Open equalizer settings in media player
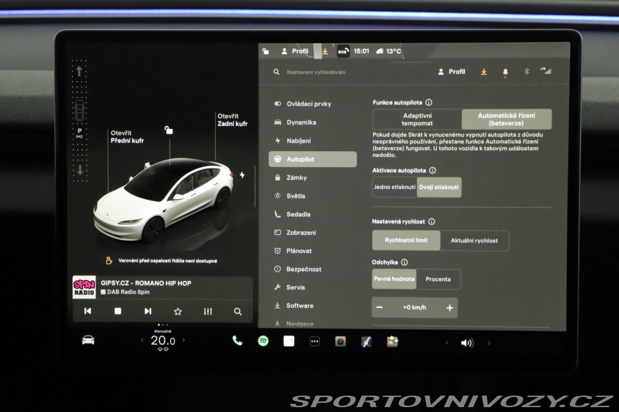 (208, 312)
